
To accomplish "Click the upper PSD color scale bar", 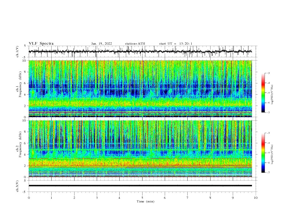I will [263, 93].
